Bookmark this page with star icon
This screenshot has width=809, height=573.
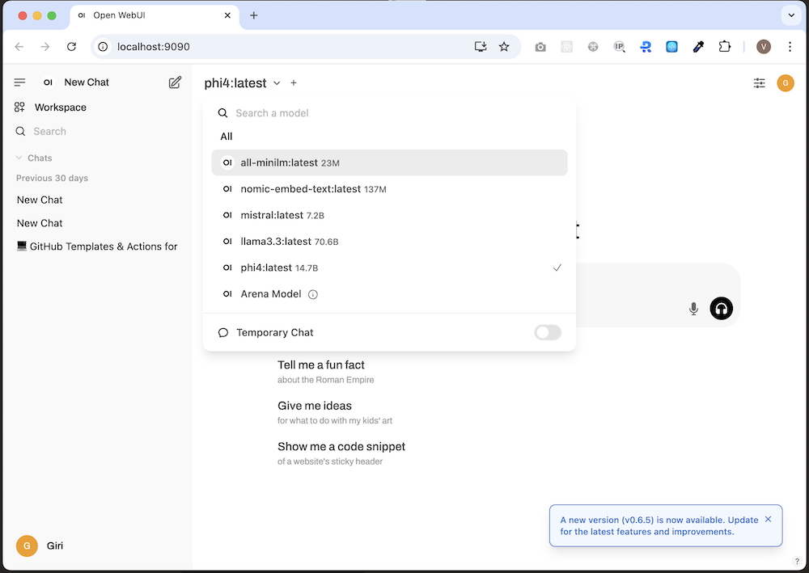click(x=504, y=47)
